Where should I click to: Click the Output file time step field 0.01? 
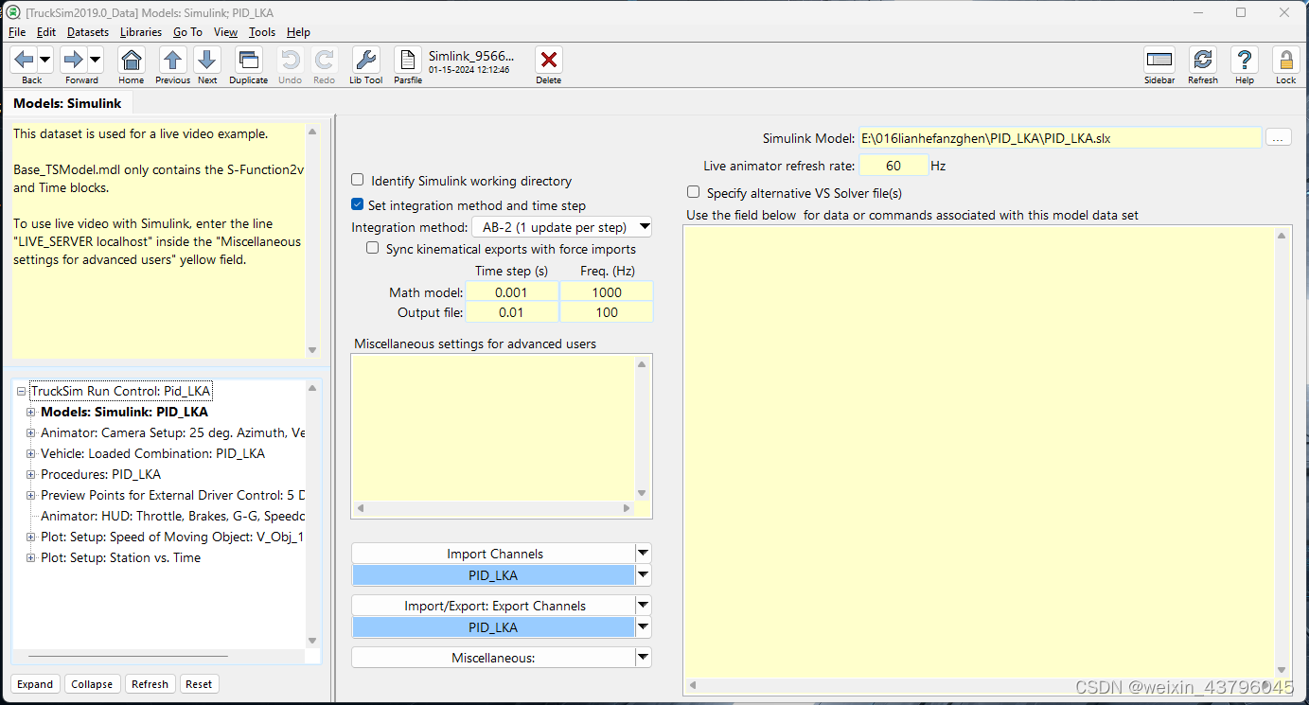(511, 312)
